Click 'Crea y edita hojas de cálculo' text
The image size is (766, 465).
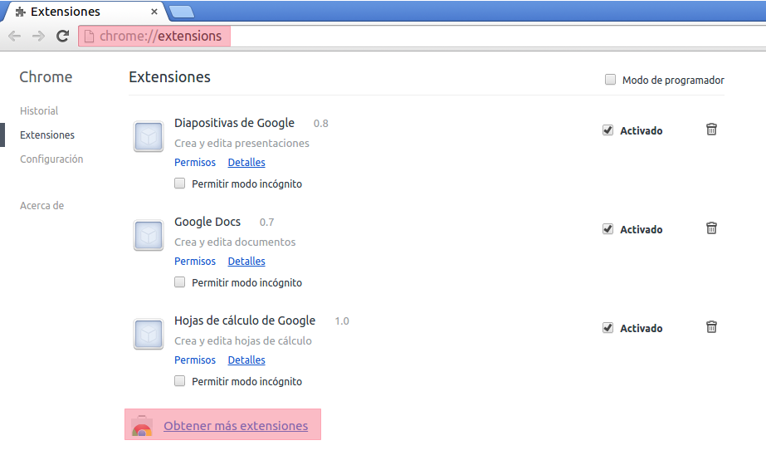click(243, 340)
